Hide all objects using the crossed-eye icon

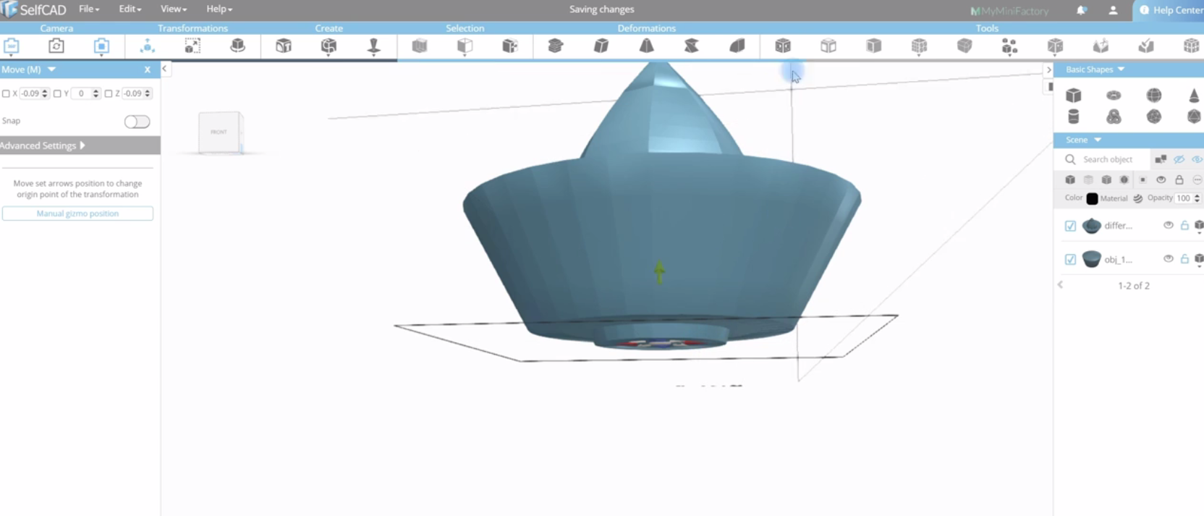pyautogui.click(x=1179, y=159)
